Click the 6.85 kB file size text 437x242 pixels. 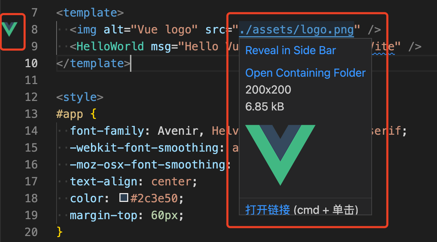coord(265,106)
